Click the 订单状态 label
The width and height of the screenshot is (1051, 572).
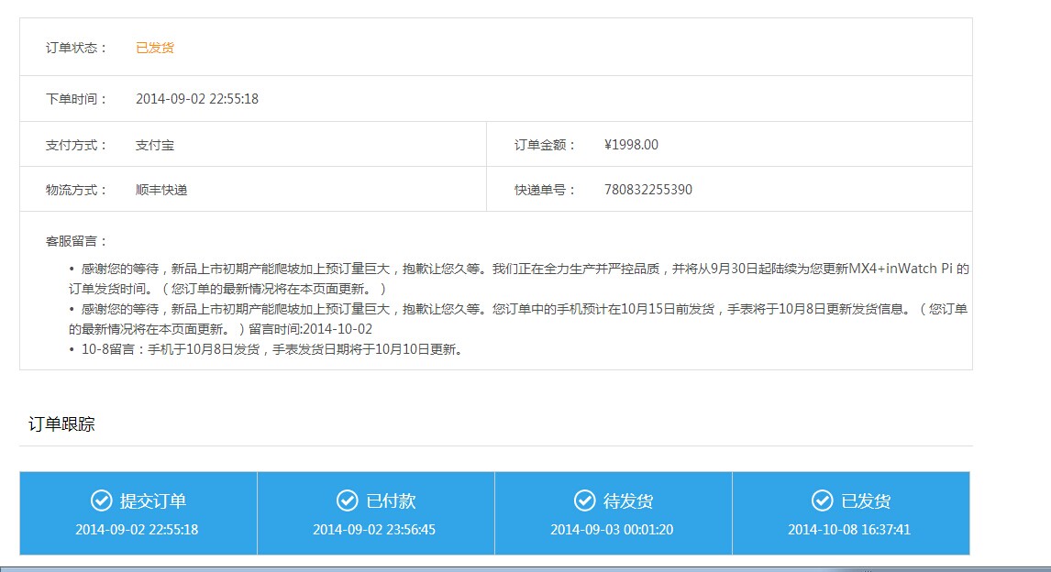tap(76, 48)
